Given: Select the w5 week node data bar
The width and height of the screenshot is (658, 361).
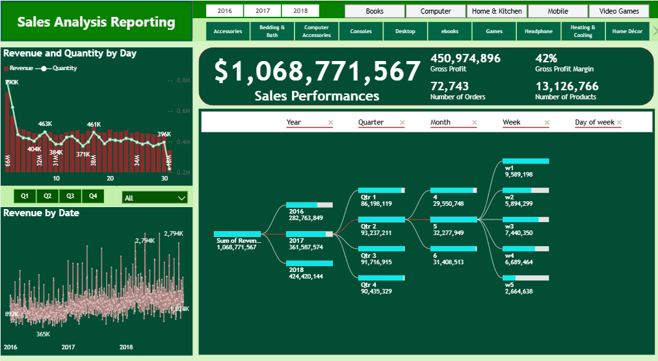Looking at the screenshot, I should pyautogui.click(x=525, y=278).
